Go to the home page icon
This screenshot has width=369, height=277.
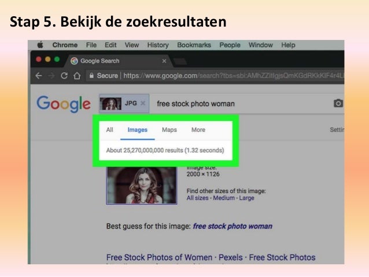pos(77,76)
